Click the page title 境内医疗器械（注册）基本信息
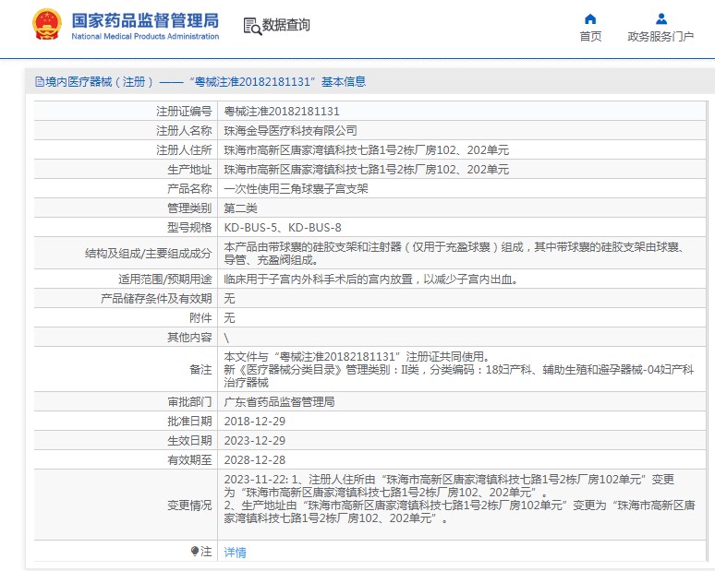The width and height of the screenshot is (715, 571). tap(206, 82)
